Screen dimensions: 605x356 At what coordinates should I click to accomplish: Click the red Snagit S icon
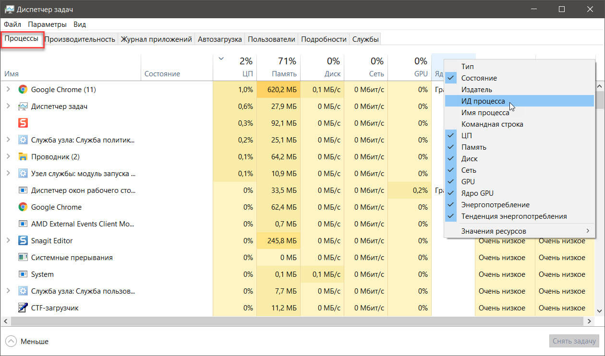point(23,123)
